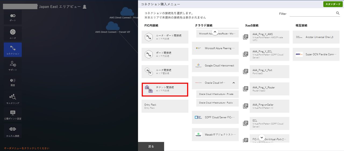Open the サポート sidebar icon
The width and height of the screenshot is (344, 151).
(x=13, y=66)
